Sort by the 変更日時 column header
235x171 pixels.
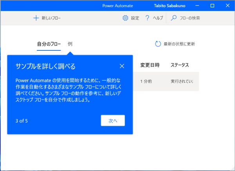[x=150, y=65]
